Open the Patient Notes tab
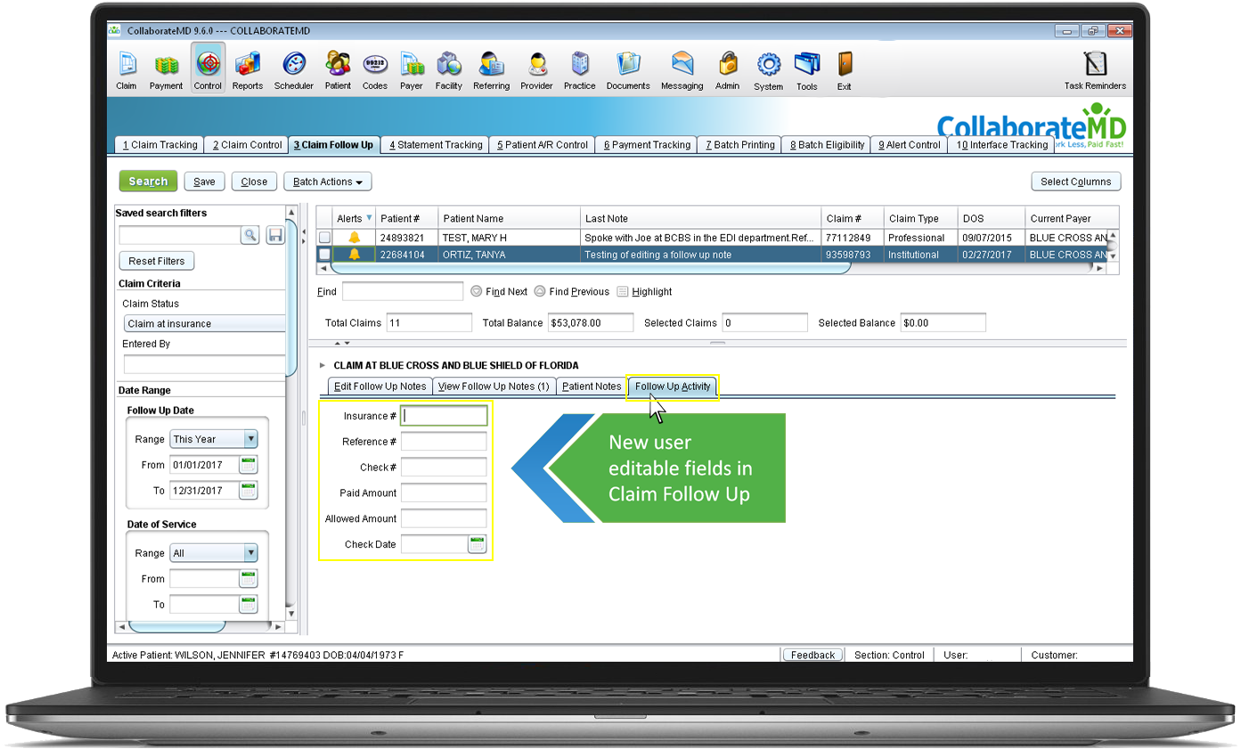1241x749 pixels. point(592,387)
